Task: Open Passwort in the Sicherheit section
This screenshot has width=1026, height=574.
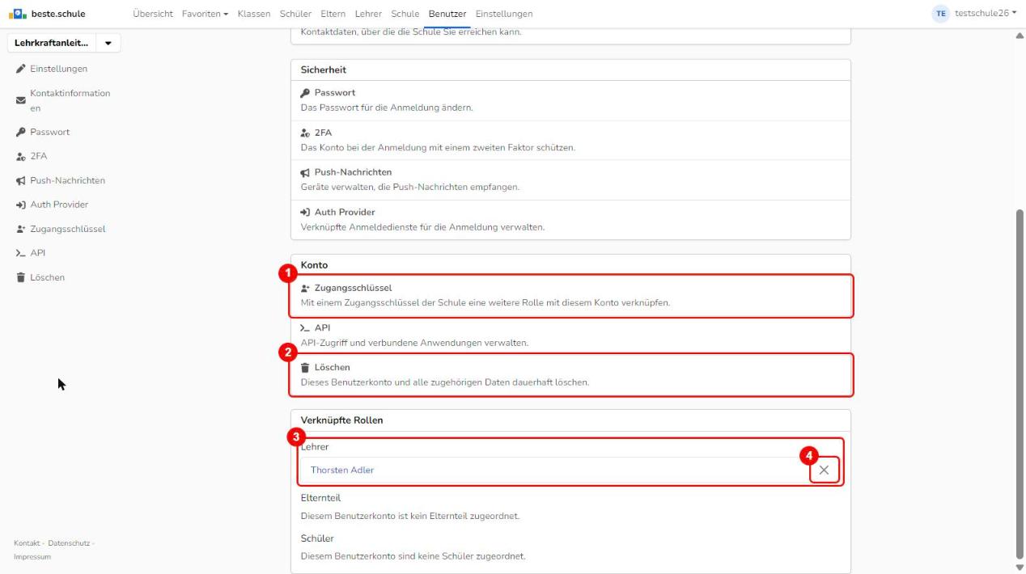Action: 570,100
